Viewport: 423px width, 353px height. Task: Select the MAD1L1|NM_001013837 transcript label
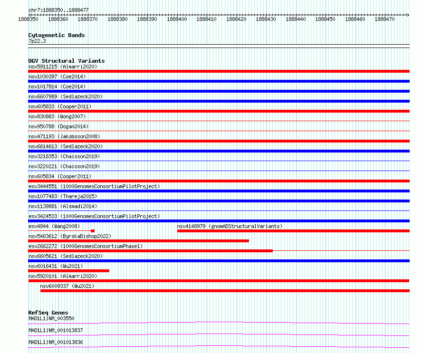click(x=56, y=330)
